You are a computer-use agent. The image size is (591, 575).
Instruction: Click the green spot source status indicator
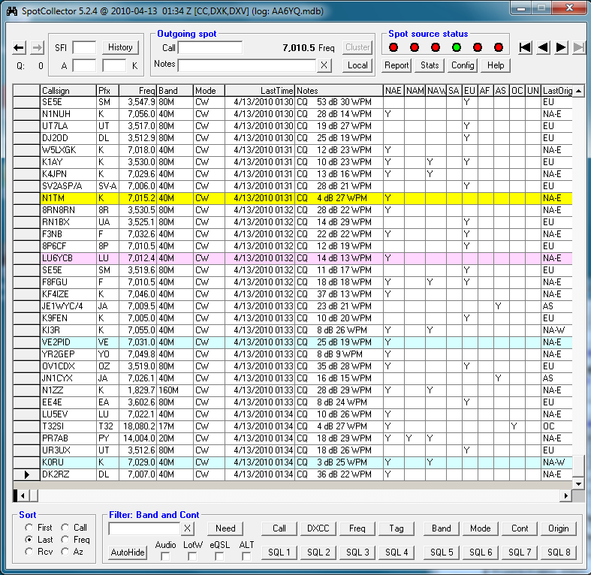point(457,47)
